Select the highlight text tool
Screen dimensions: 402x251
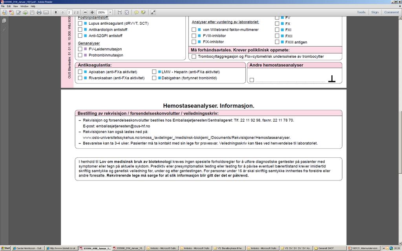click(x=143, y=12)
